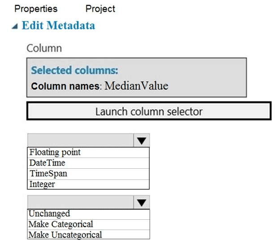276x243 pixels.
Task: Select Make Uncategorical option
Action: [x=89, y=234]
